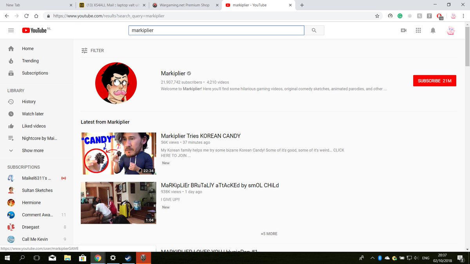470x264 pixels.
Task: Click the ENG language indicator
Action: pos(426,258)
